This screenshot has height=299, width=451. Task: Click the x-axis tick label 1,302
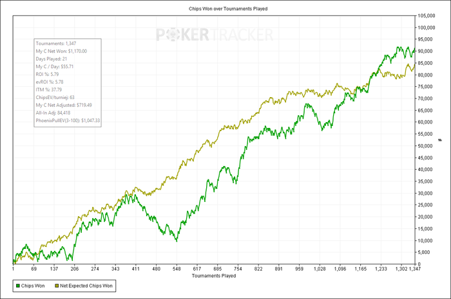(x=401, y=269)
